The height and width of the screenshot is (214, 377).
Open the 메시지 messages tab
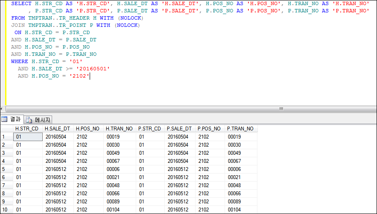[x=38, y=120]
